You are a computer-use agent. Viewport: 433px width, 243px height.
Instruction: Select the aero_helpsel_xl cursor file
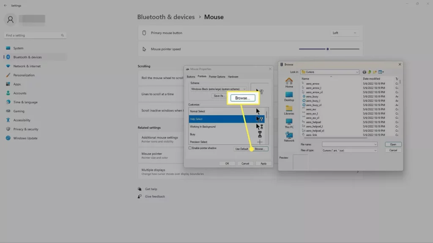315,131
